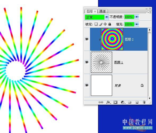The height and width of the screenshot is (133, 156).
Task: Expand the 填充 fill slider arrow
Action: 137,24
